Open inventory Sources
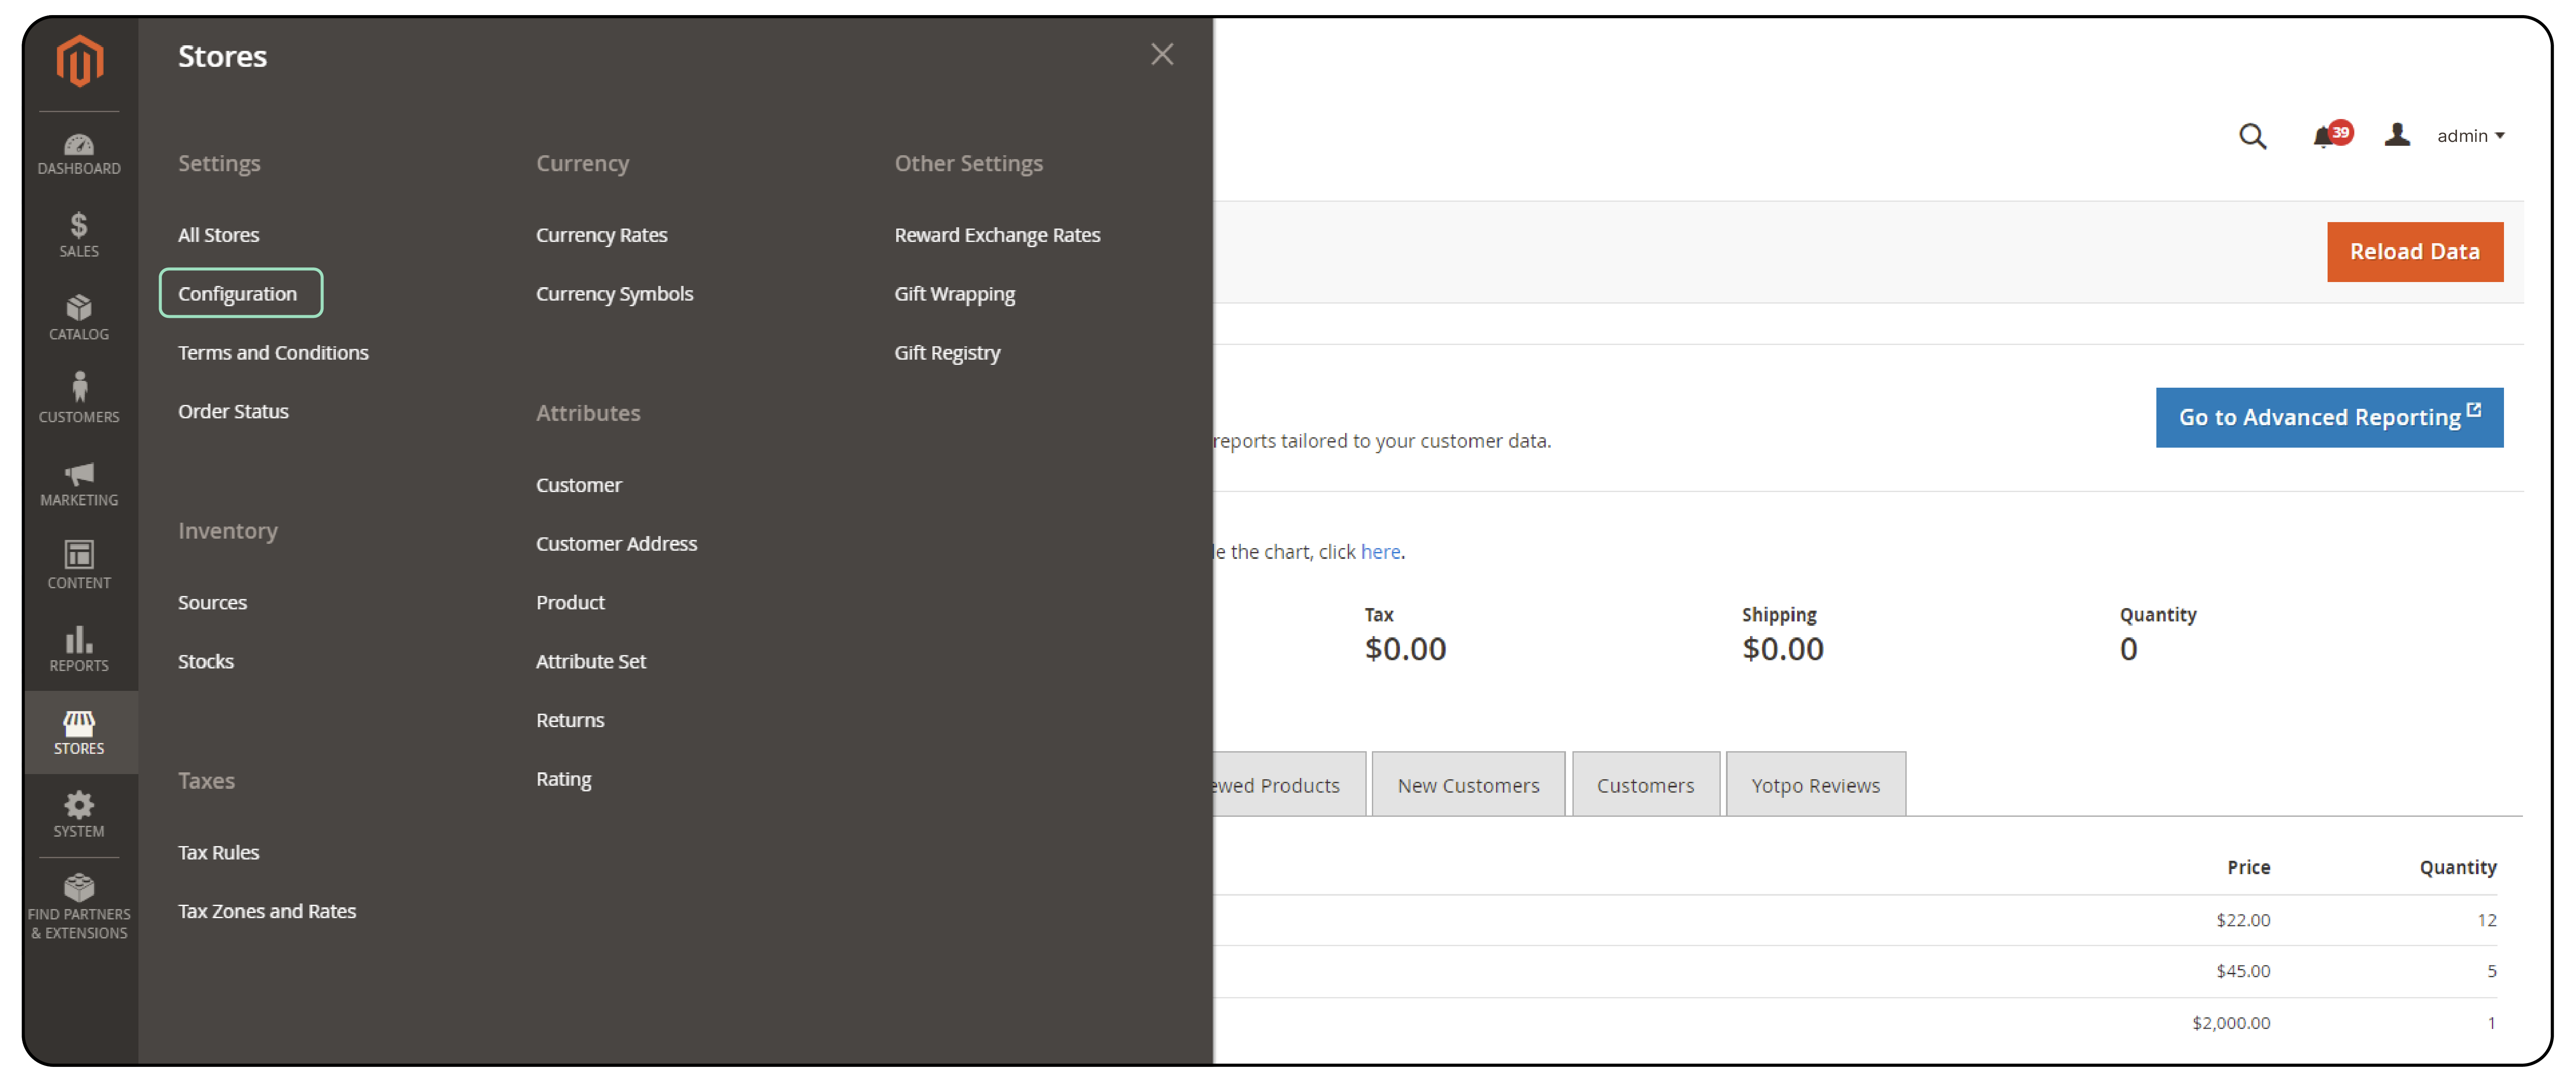This screenshot has height=1082, width=2576. 212,603
